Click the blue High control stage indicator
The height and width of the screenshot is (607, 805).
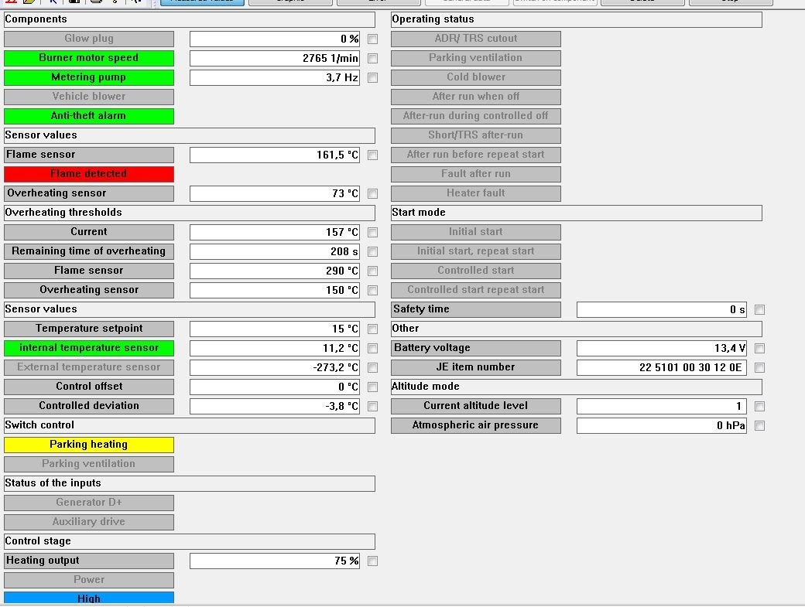click(x=89, y=598)
